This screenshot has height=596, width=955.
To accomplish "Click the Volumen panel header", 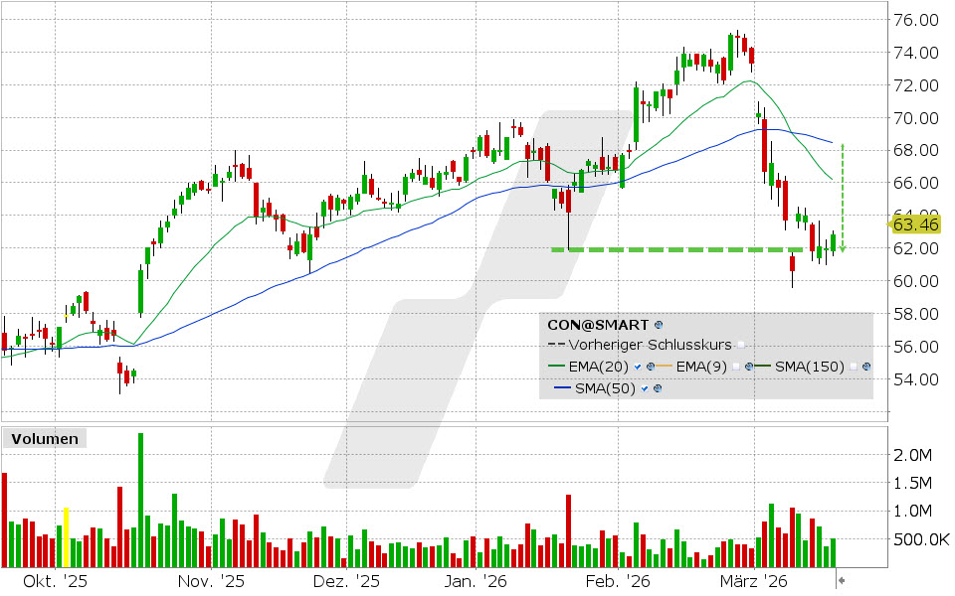I will click(45, 438).
